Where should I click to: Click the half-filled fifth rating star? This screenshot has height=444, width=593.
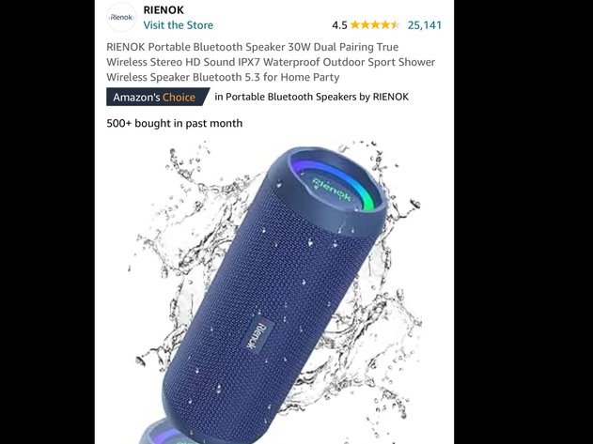395,25
